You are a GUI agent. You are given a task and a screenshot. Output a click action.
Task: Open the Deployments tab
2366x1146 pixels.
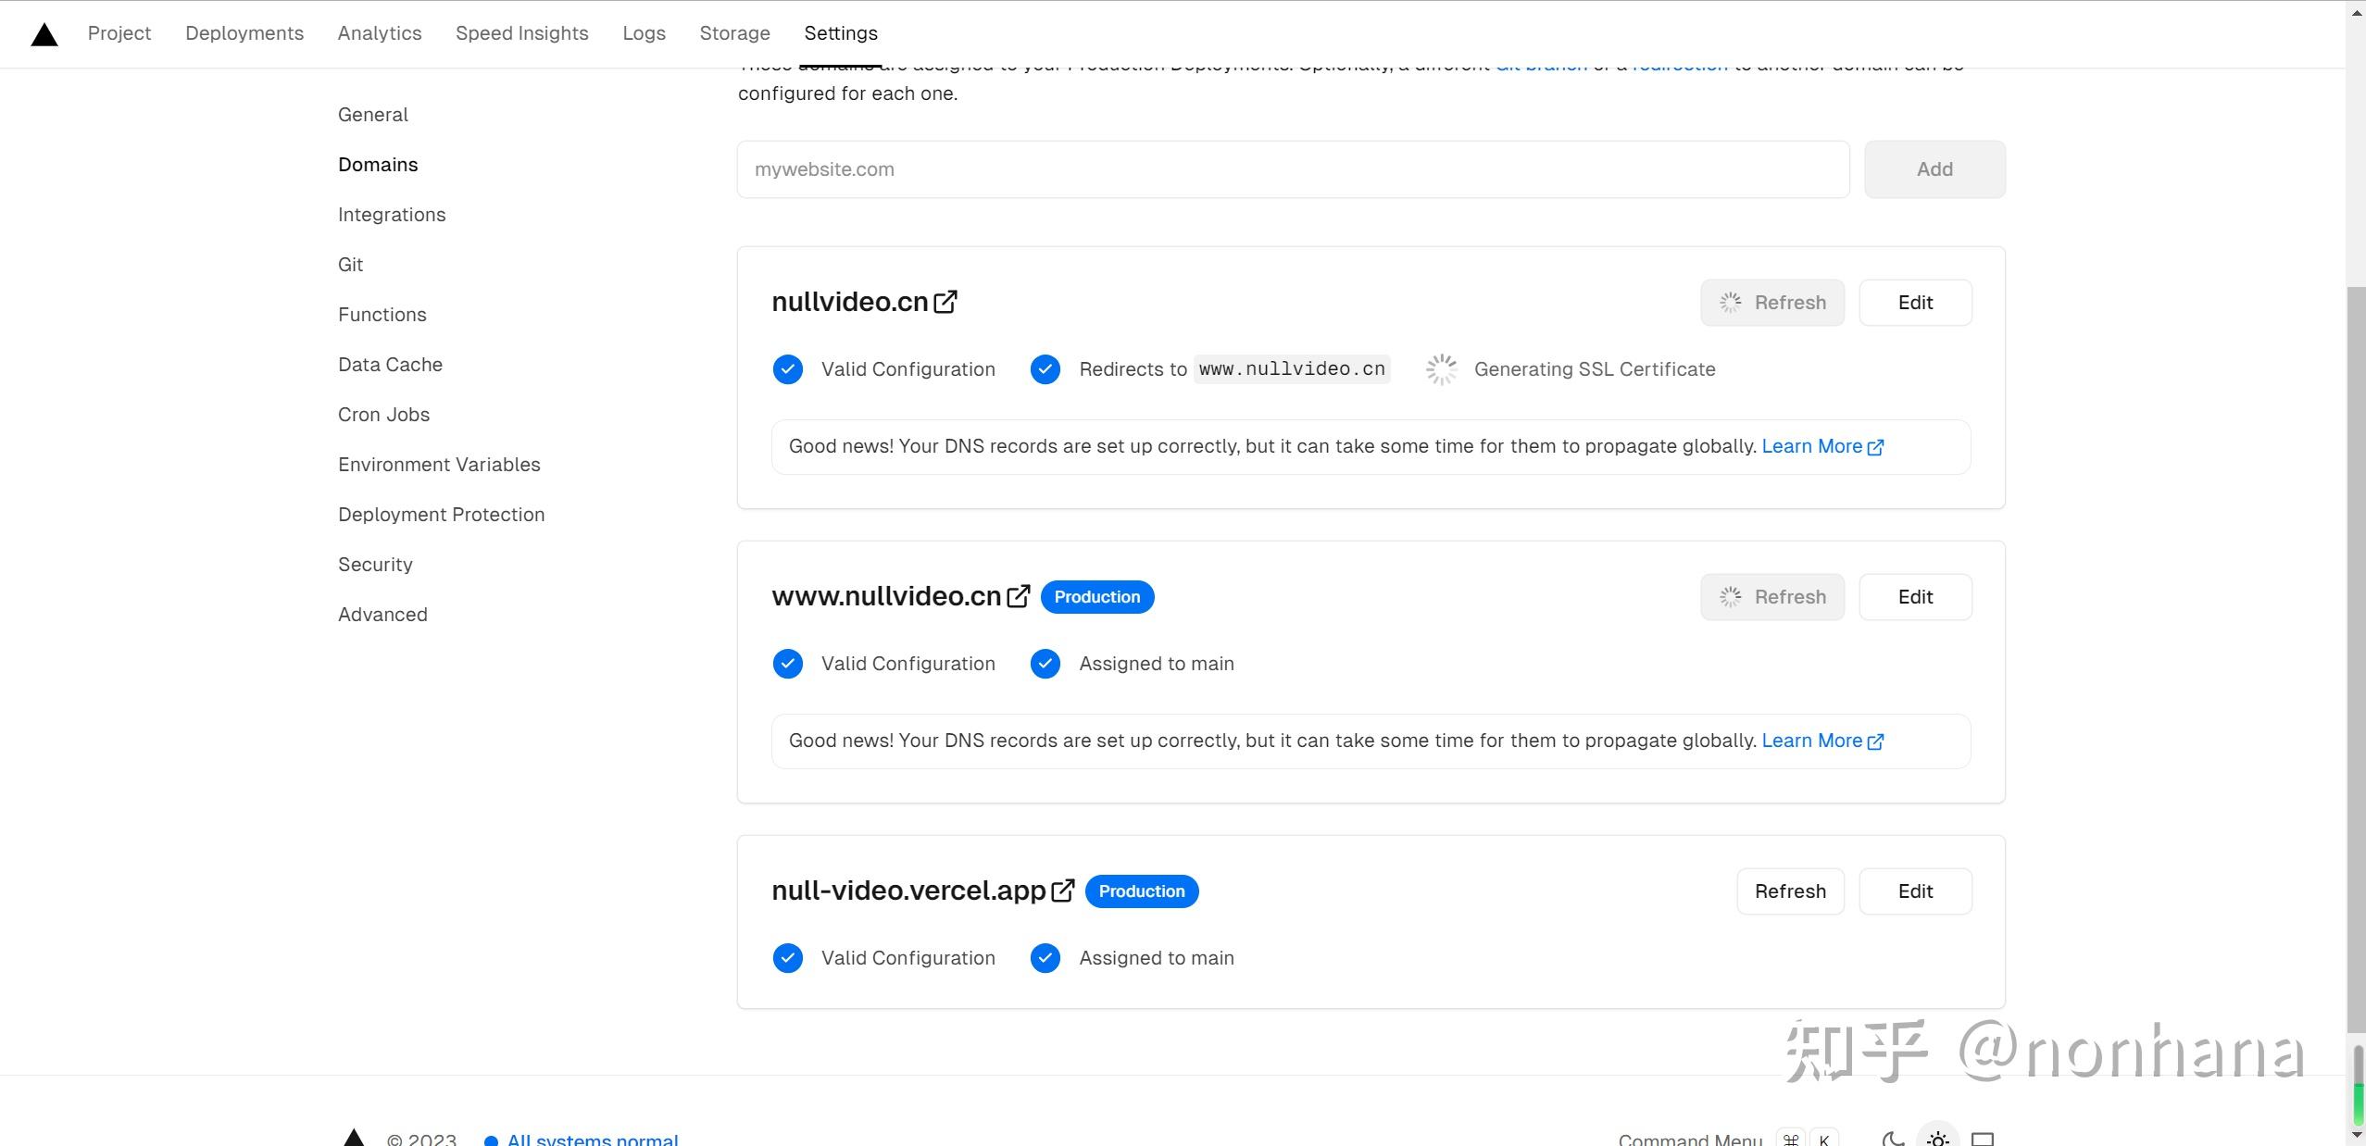pos(244,33)
